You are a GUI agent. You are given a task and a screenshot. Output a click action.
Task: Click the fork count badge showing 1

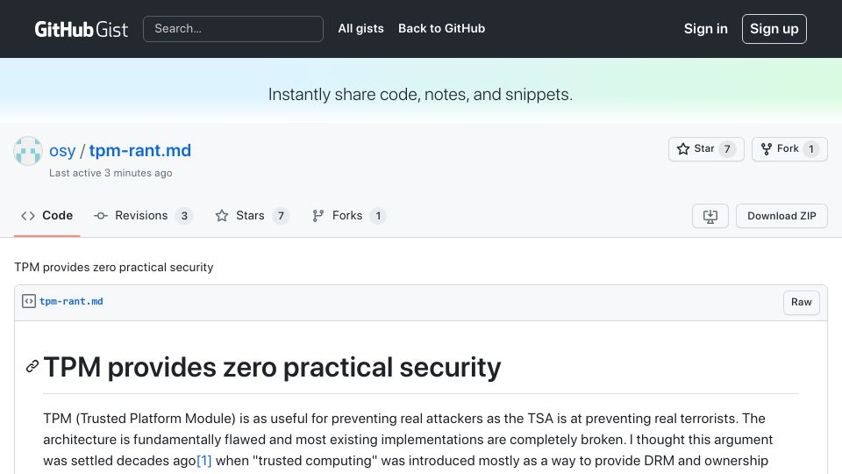[x=810, y=149]
